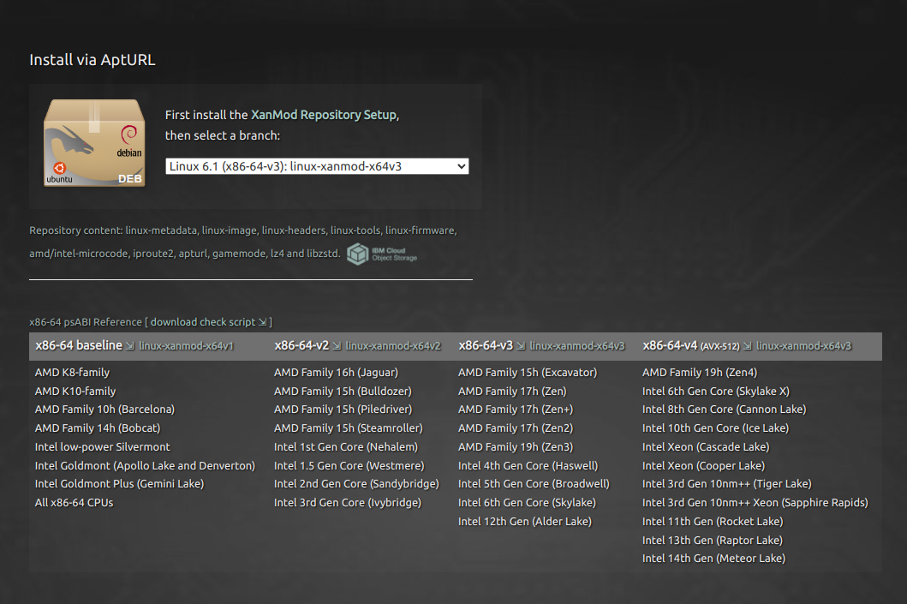The image size is (907, 604).
Task: Click the linux-xanmod-x64v2 package link
Action: point(393,346)
